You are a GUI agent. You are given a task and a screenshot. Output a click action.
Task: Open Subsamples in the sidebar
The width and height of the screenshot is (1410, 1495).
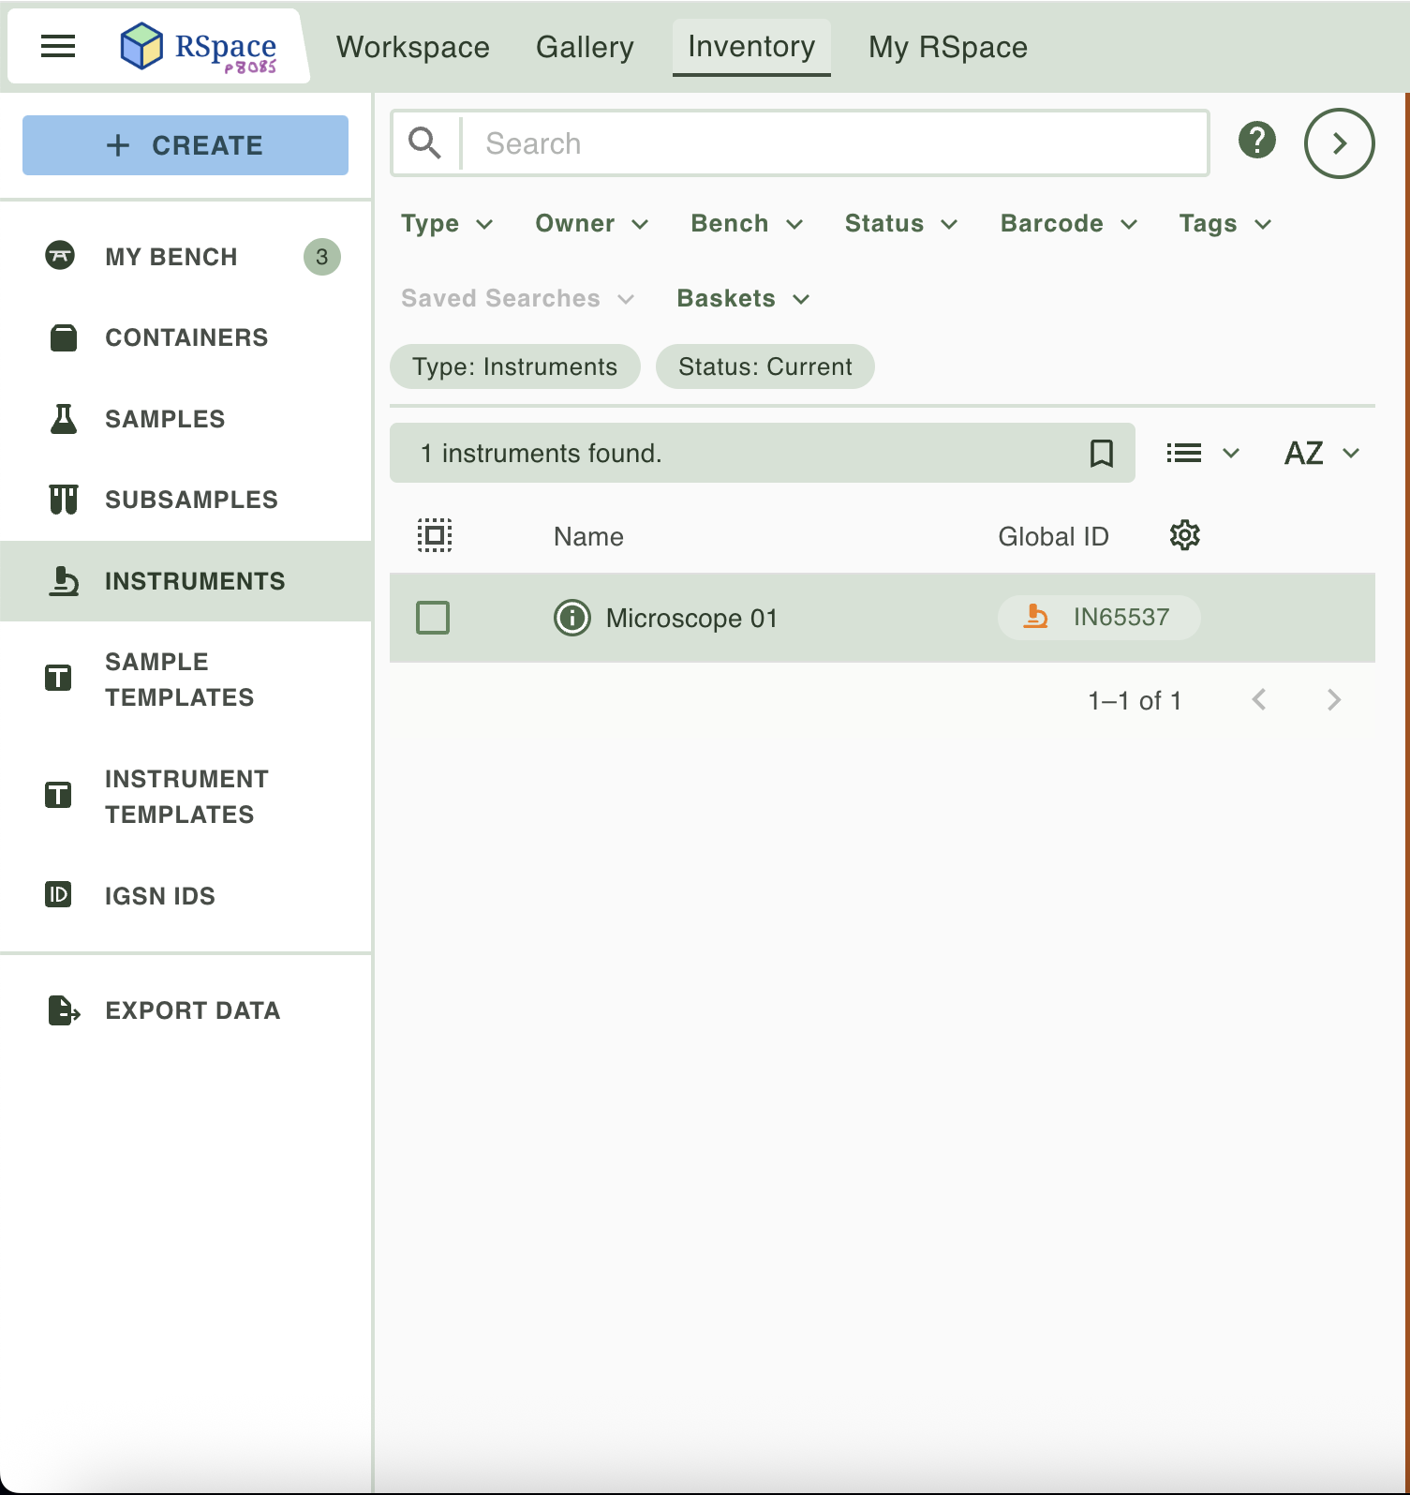point(186,500)
